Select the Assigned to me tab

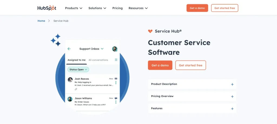pyautogui.click(x=77, y=60)
